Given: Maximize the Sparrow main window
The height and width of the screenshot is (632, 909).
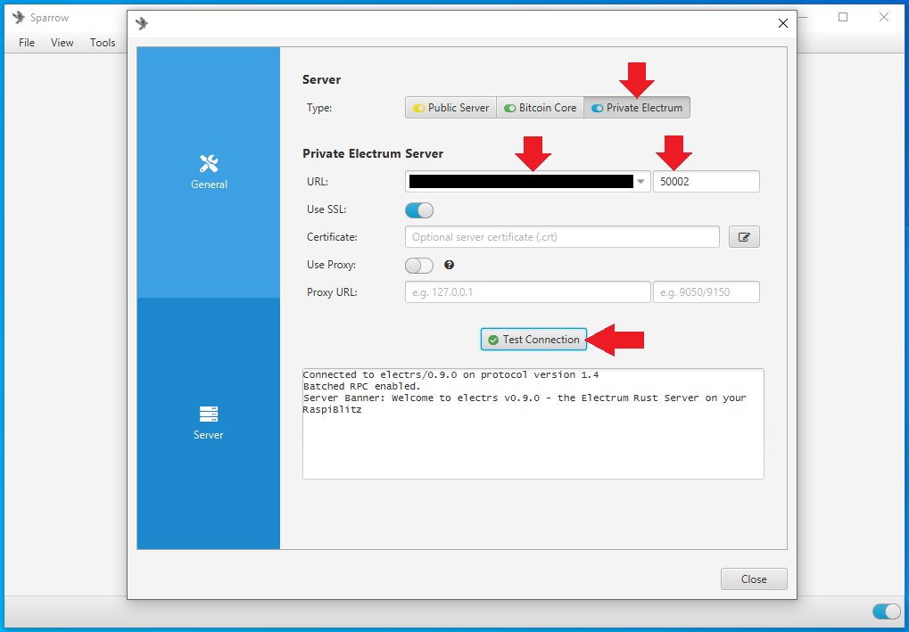Looking at the screenshot, I should (843, 17).
